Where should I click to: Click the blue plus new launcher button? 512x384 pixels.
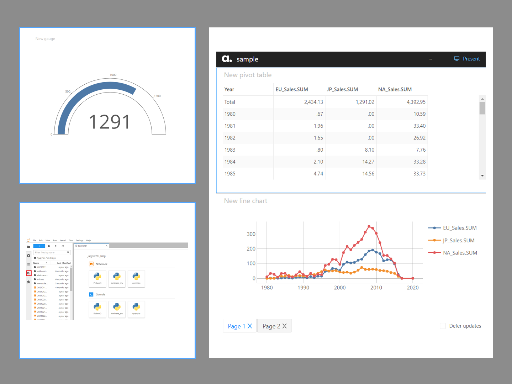point(39,246)
